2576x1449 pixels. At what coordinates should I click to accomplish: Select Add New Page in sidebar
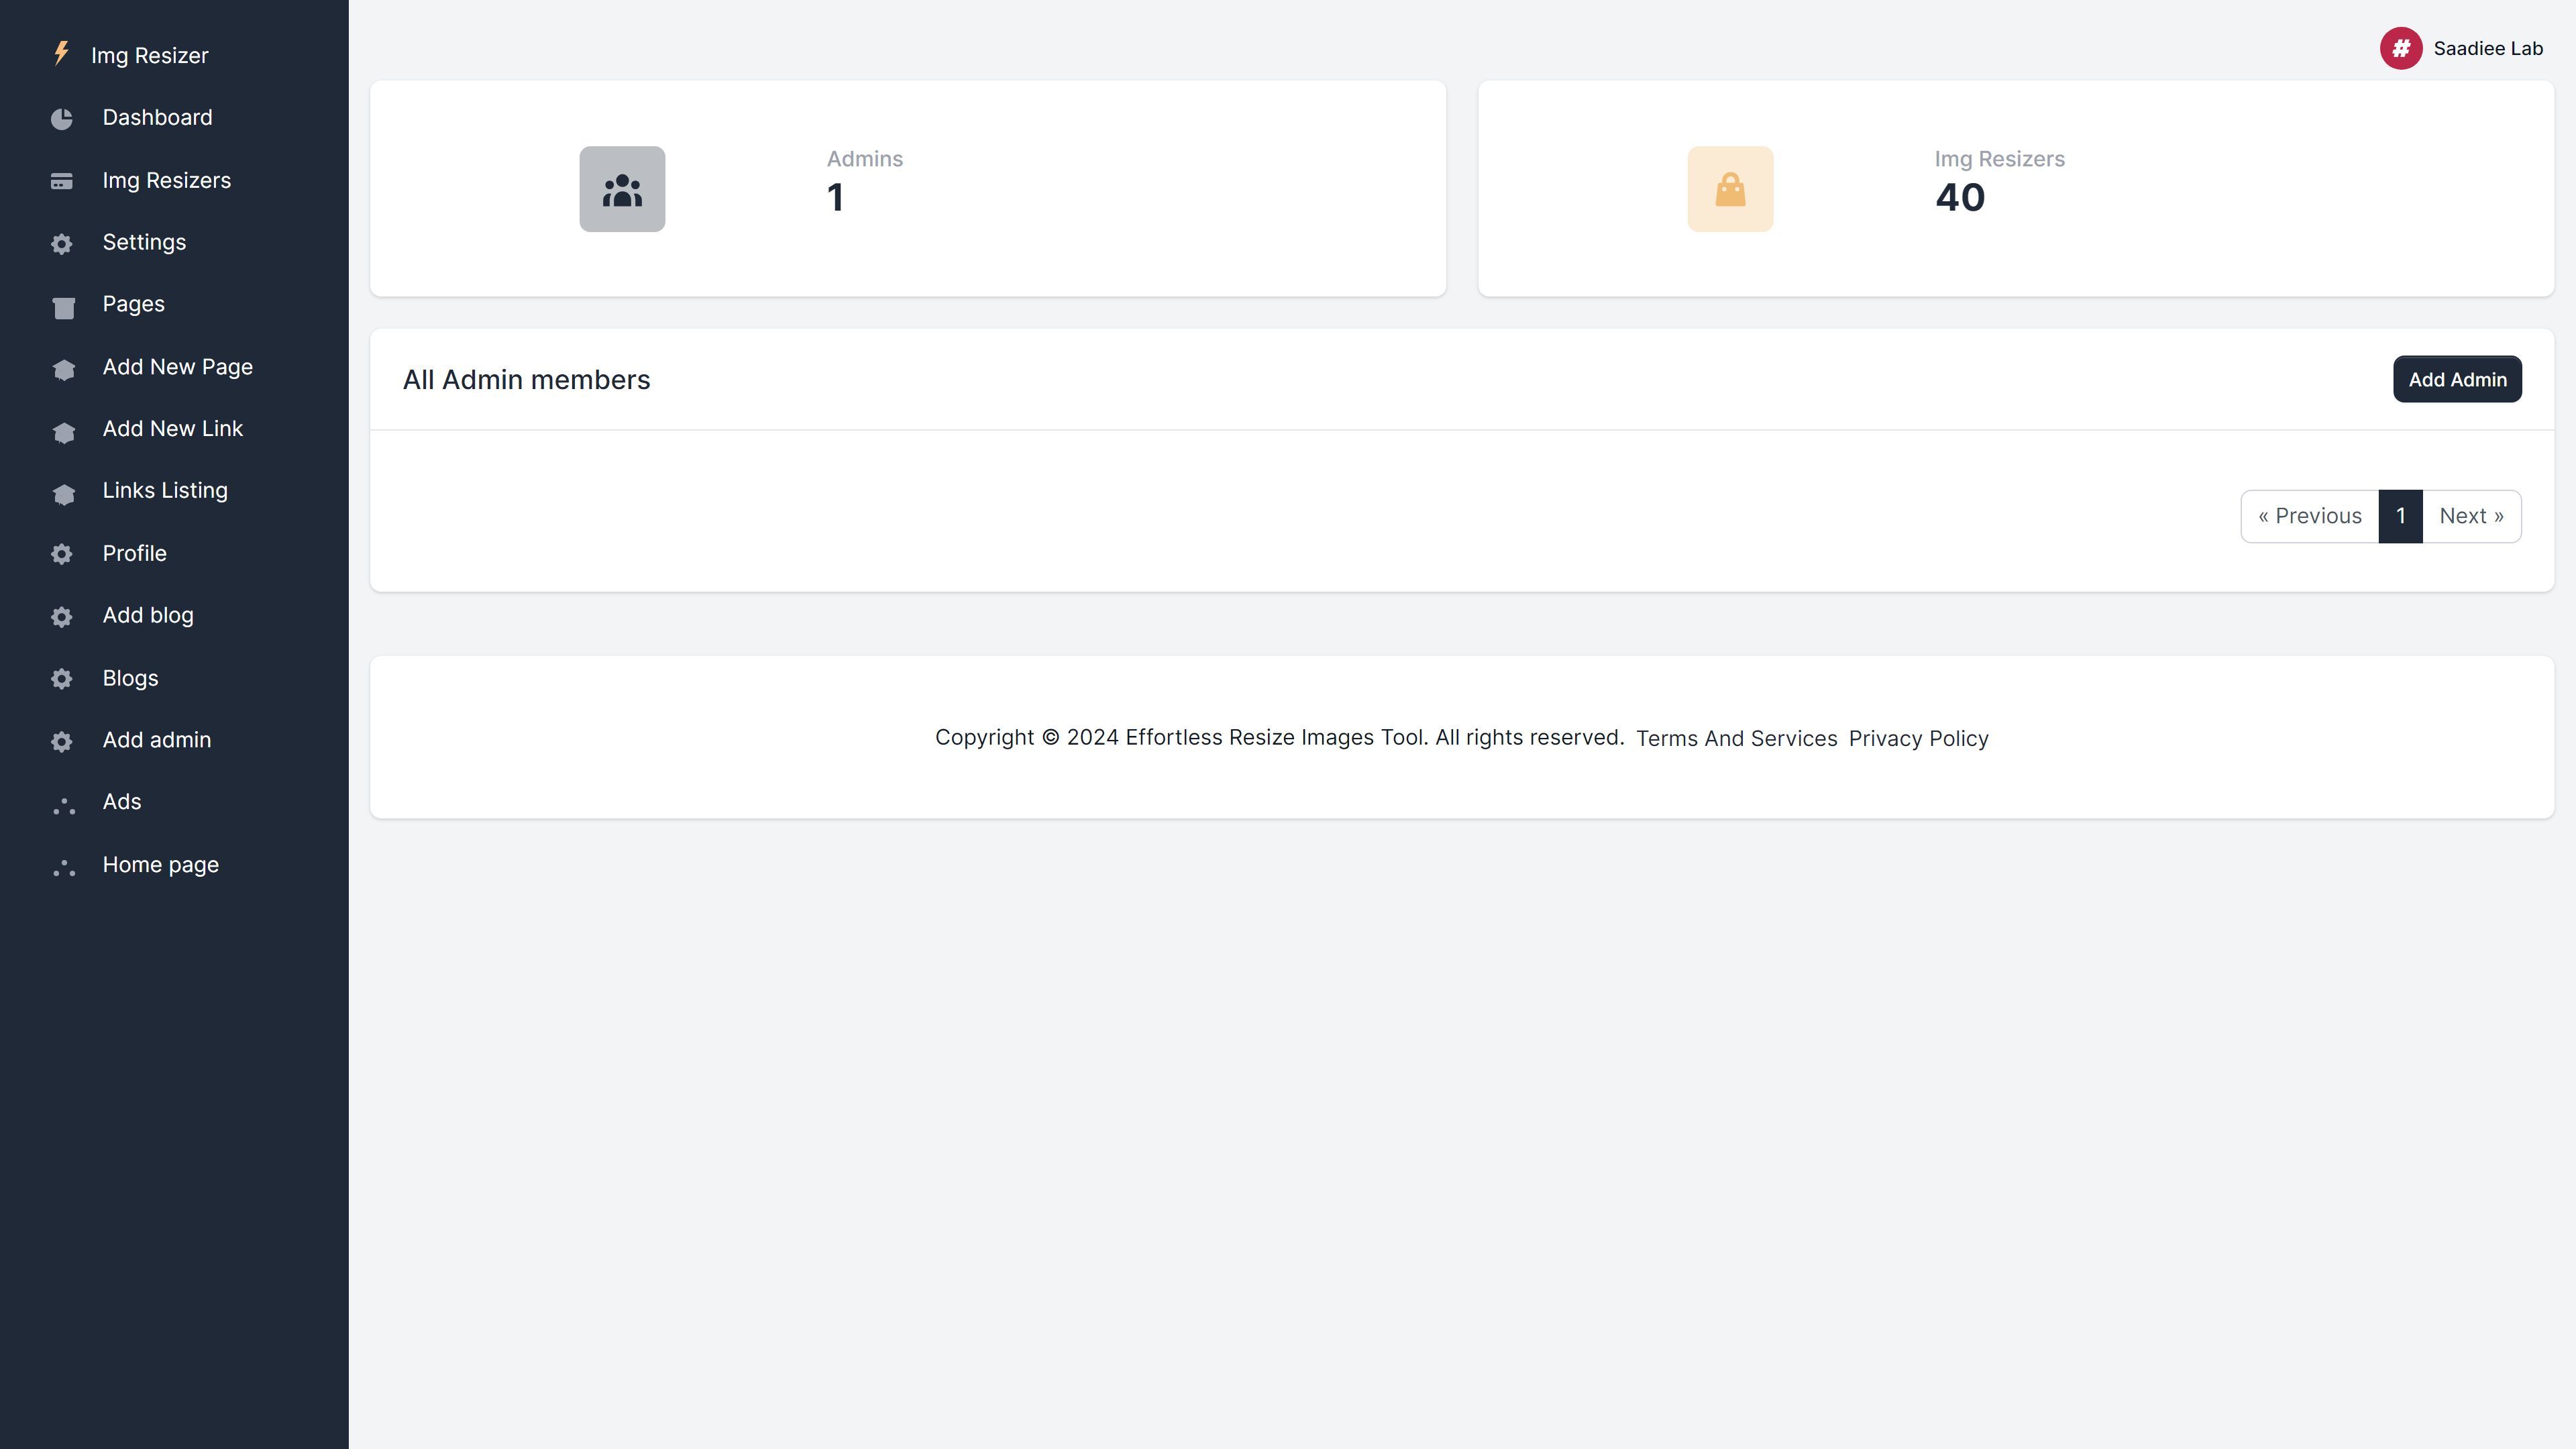click(x=177, y=367)
